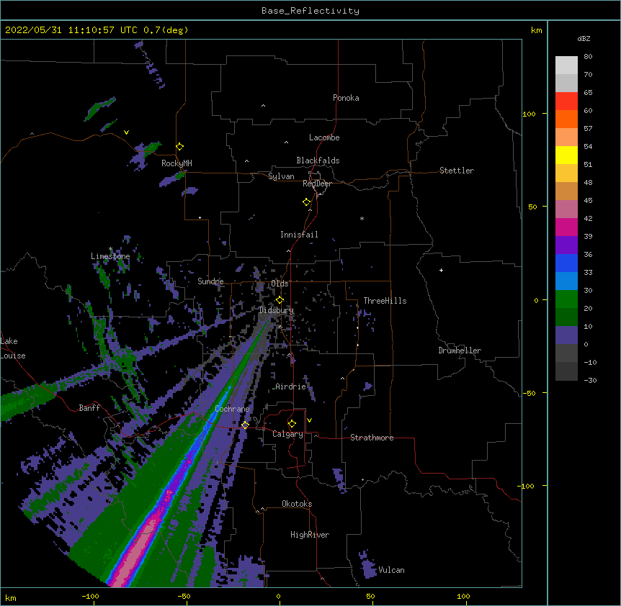621x606 pixels.
Task: Click the Airdrie city label
Action: (x=290, y=386)
